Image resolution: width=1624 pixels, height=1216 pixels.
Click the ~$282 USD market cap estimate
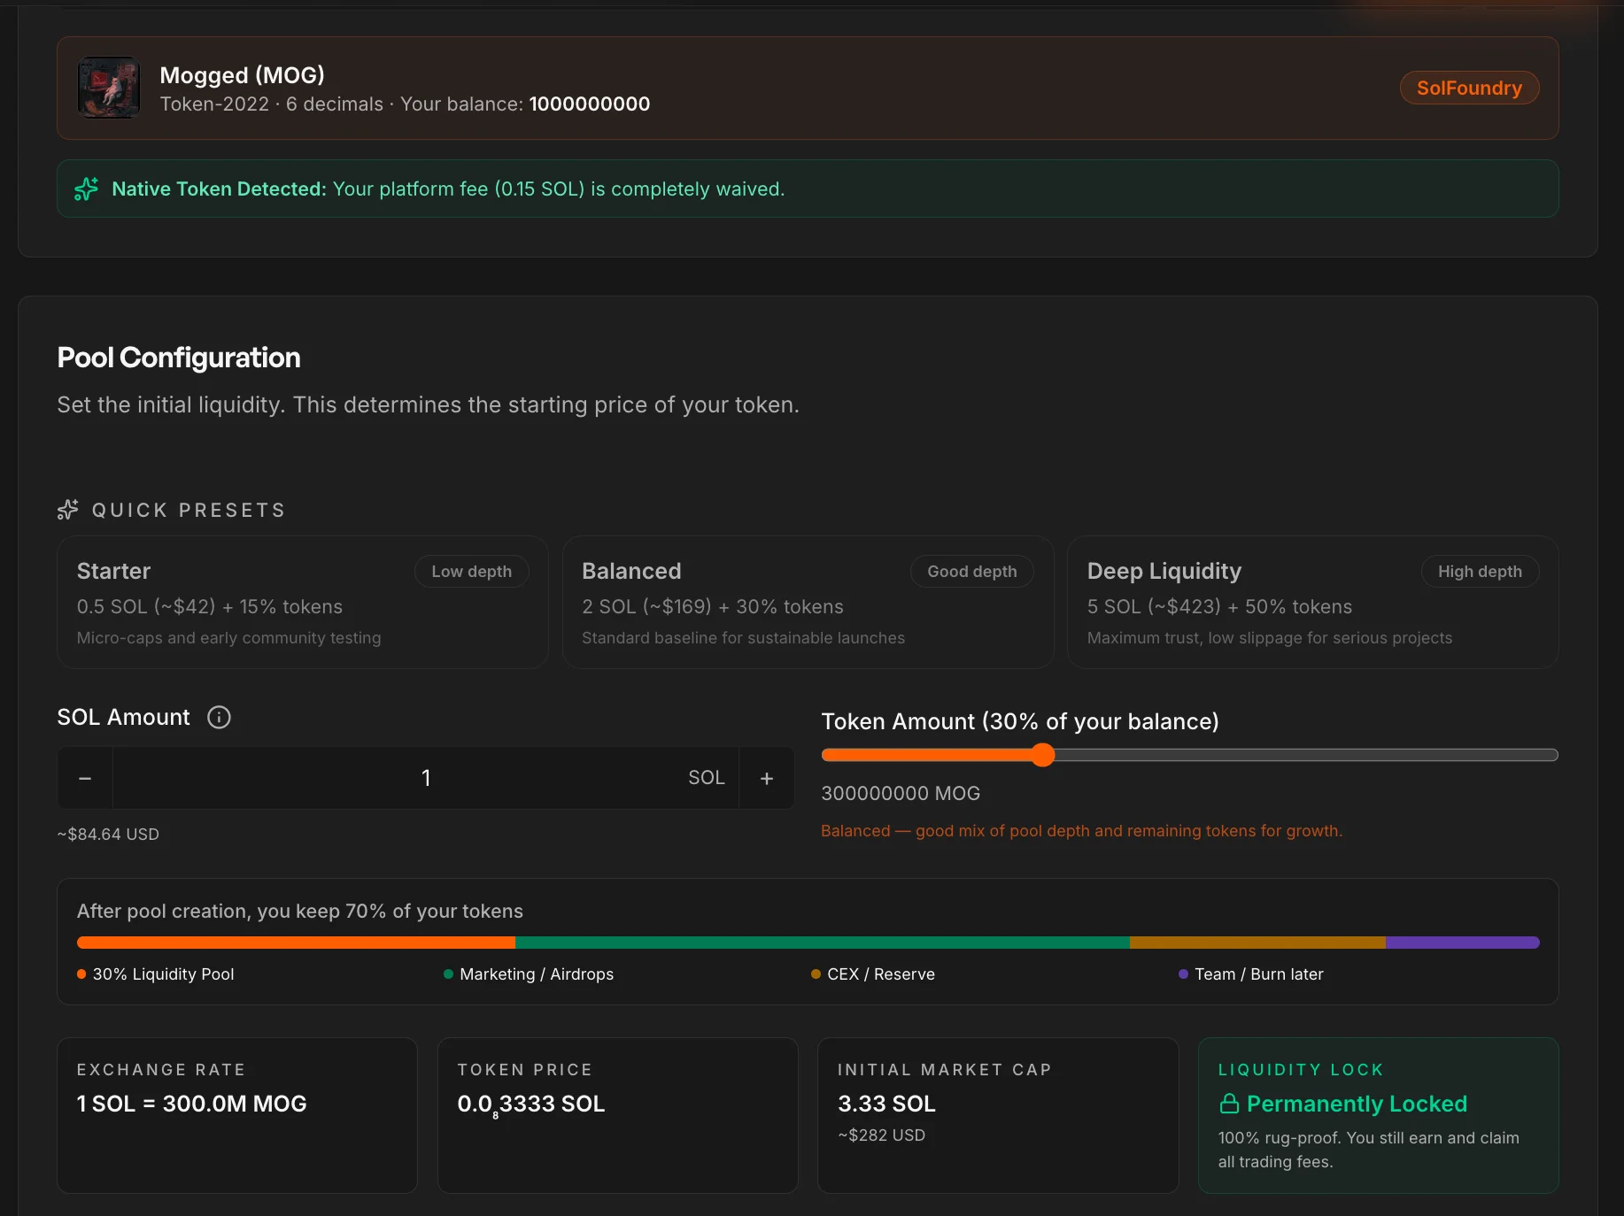coord(881,1135)
